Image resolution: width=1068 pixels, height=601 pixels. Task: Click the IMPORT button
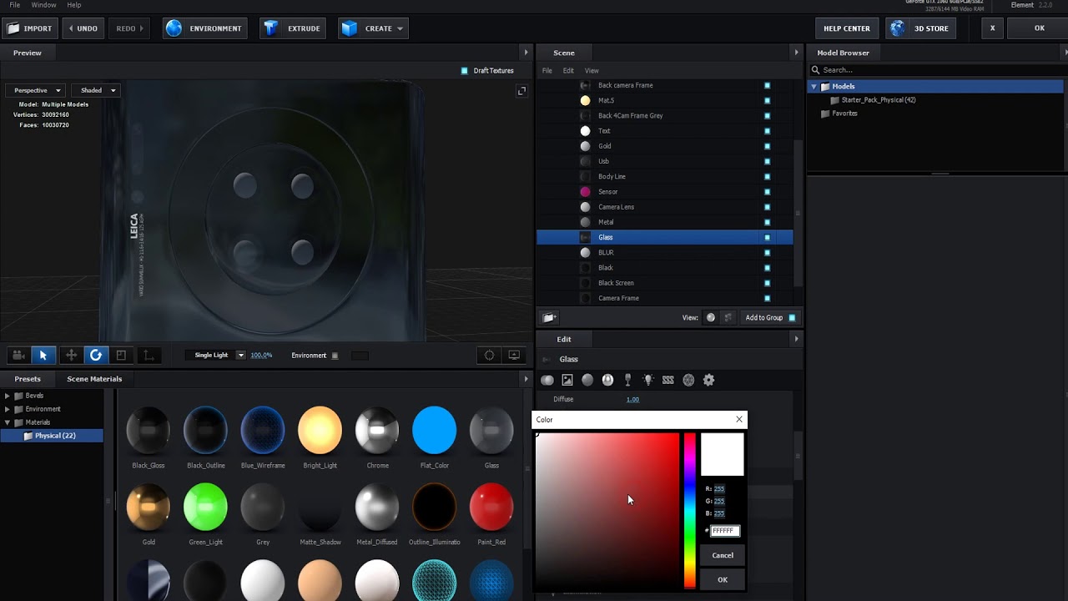click(30, 28)
